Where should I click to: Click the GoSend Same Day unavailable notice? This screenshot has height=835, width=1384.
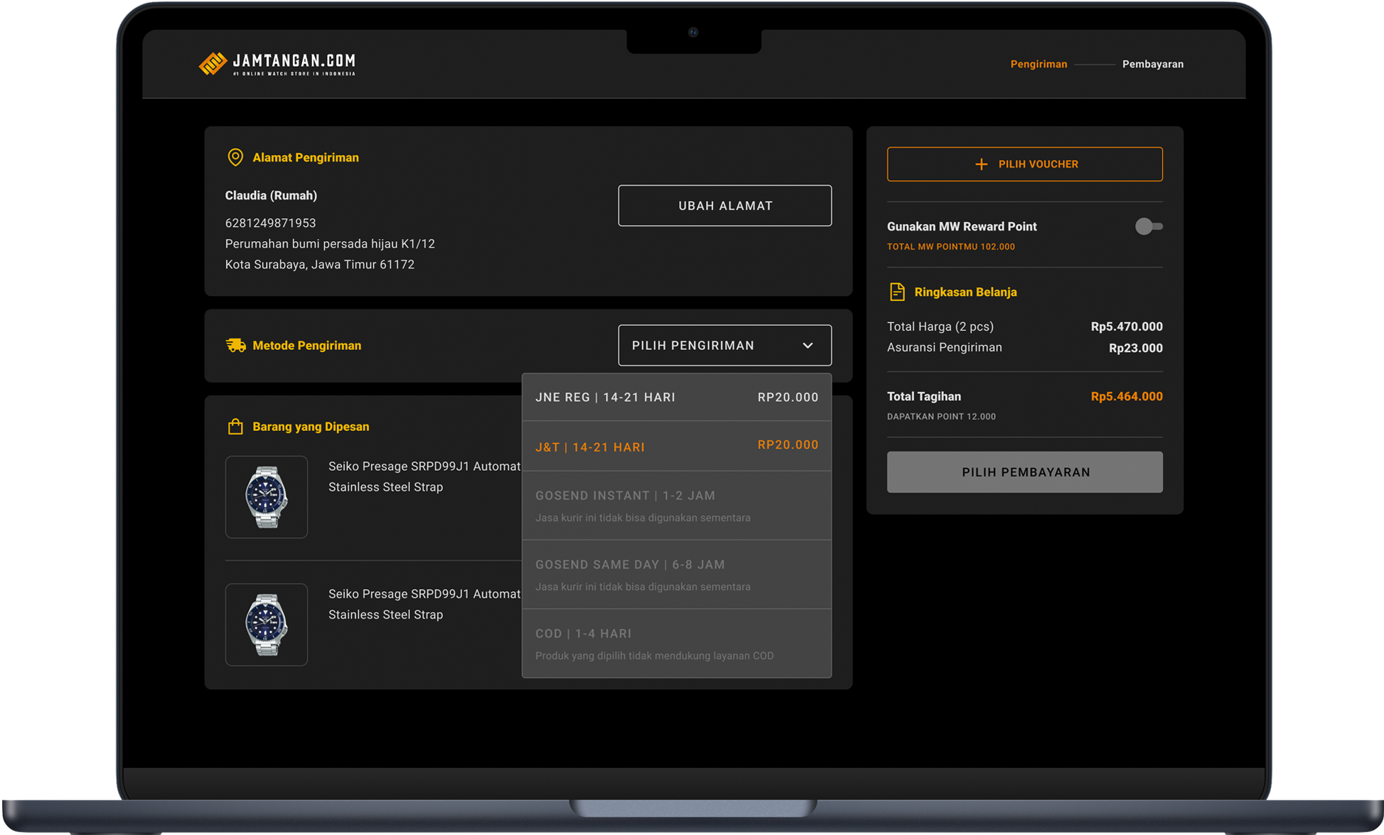point(643,587)
